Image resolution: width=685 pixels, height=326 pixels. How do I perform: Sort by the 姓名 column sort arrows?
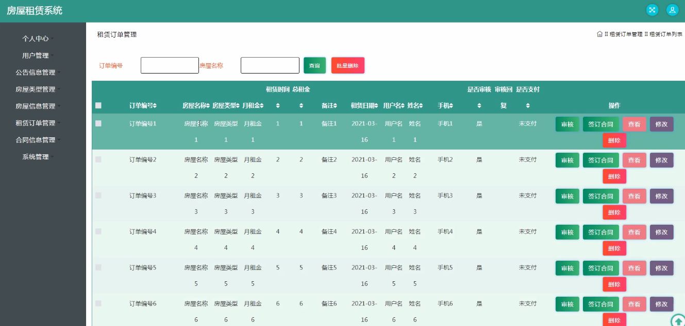421,105
